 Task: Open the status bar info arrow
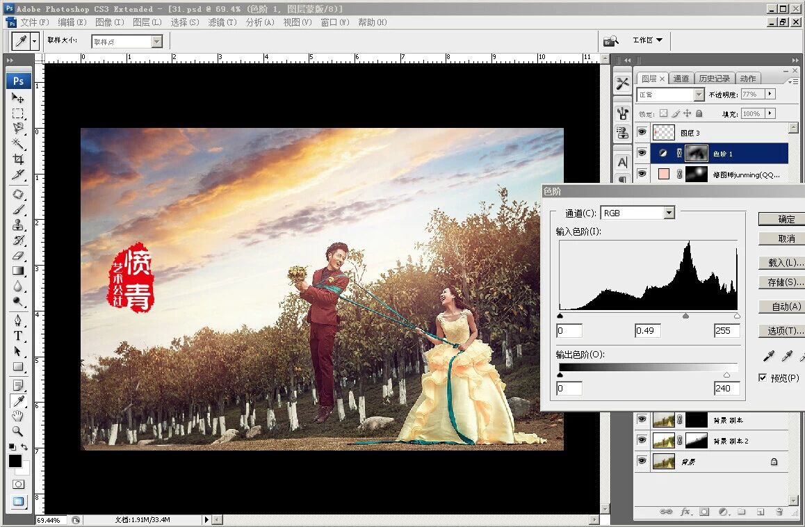(x=206, y=520)
